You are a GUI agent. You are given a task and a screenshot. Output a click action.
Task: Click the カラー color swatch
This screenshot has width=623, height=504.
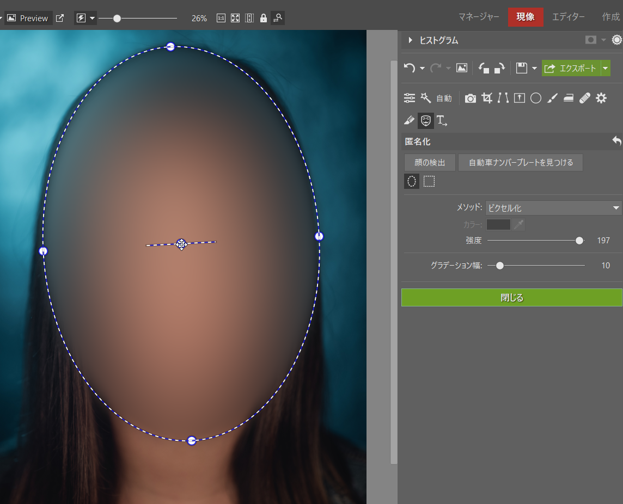pyautogui.click(x=498, y=225)
